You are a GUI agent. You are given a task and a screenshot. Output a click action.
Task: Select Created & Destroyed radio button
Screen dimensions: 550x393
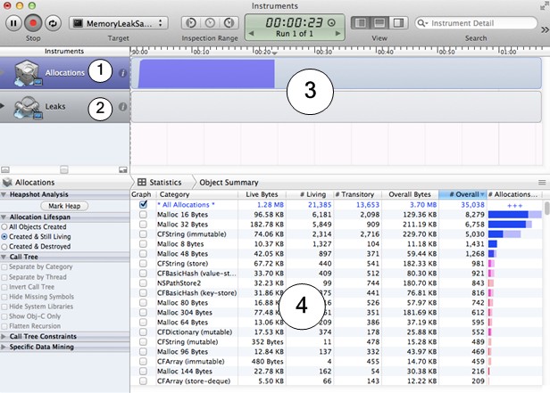[x=4, y=246]
